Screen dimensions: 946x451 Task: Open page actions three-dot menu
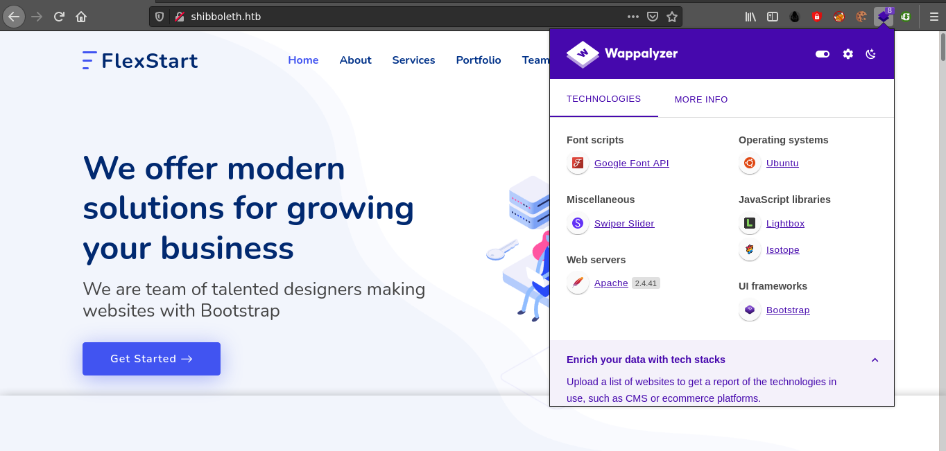[x=633, y=17]
